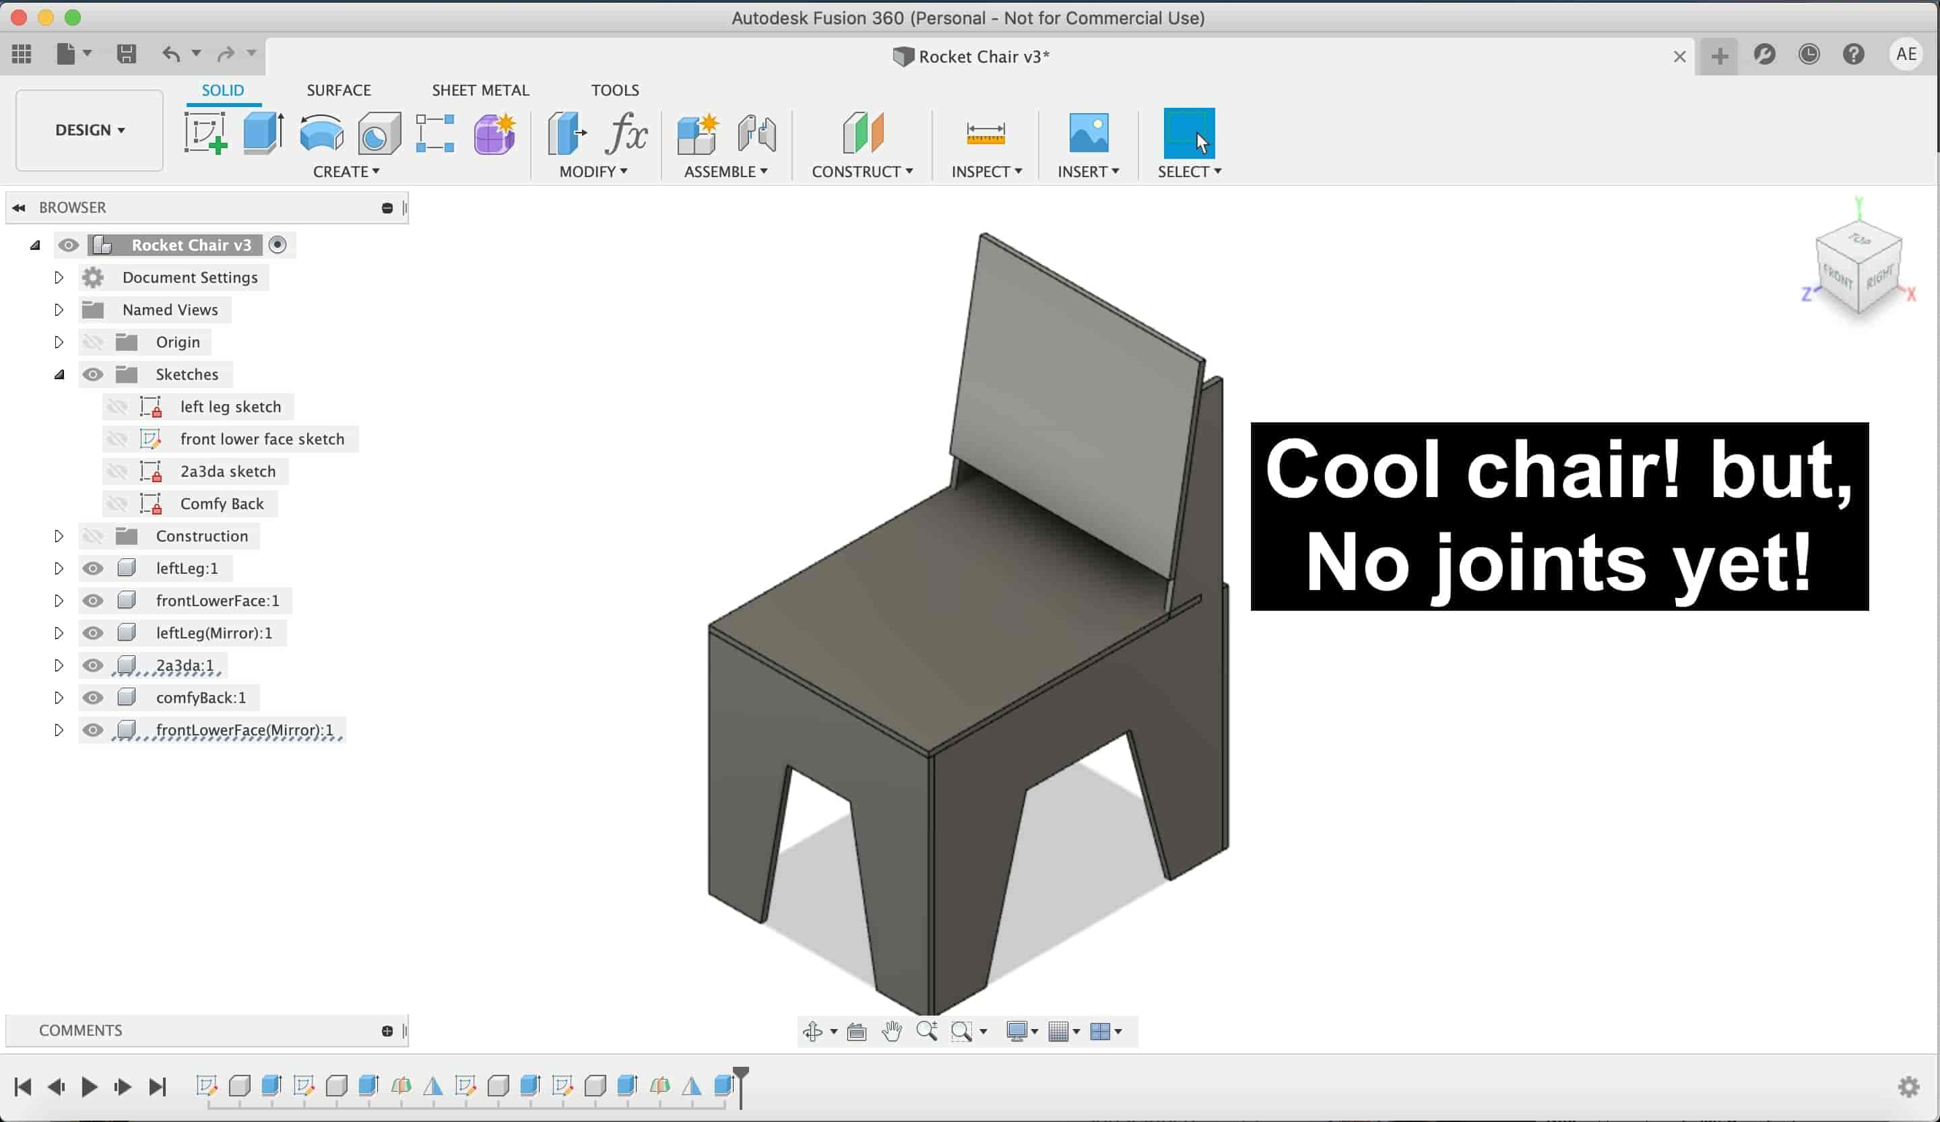Image resolution: width=1940 pixels, height=1122 pixels.
Task: Open a new design tab with plus
Action: coord(1719,56)
